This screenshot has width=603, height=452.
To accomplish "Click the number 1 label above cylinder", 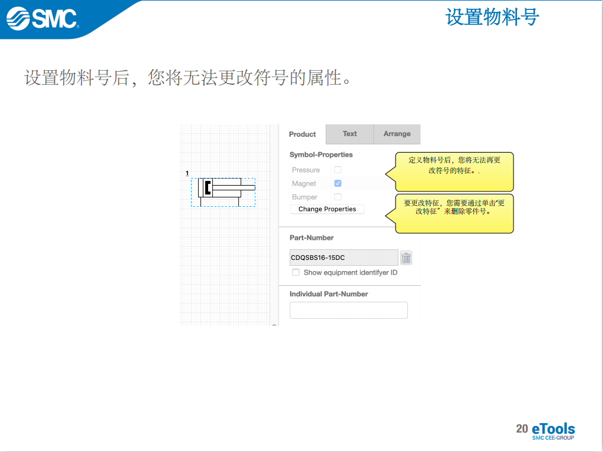I will (x=187, y=173).
